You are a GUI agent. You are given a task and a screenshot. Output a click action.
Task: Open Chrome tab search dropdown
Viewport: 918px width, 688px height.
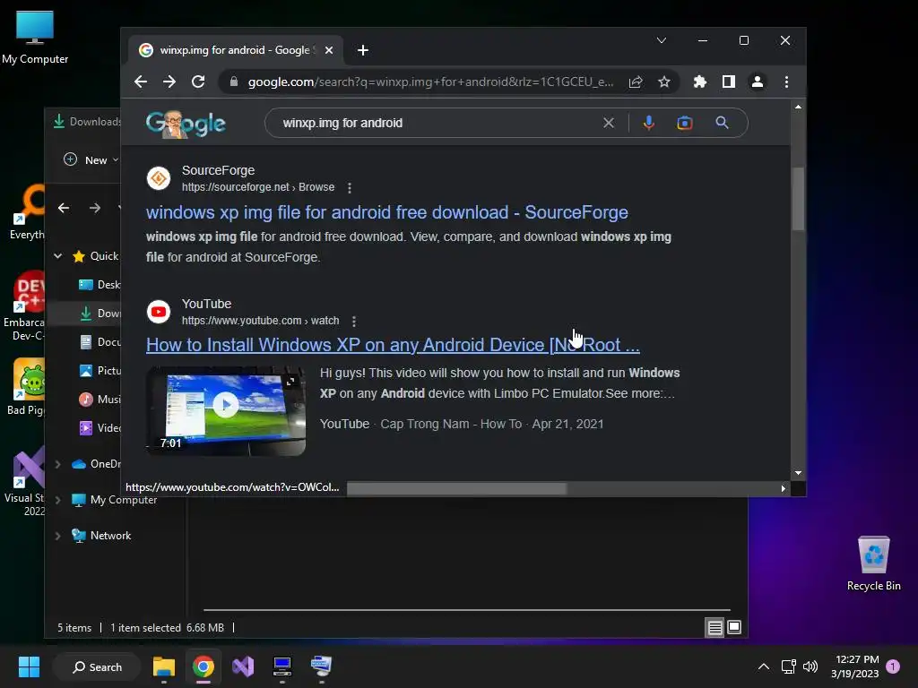tap(661, 40)
